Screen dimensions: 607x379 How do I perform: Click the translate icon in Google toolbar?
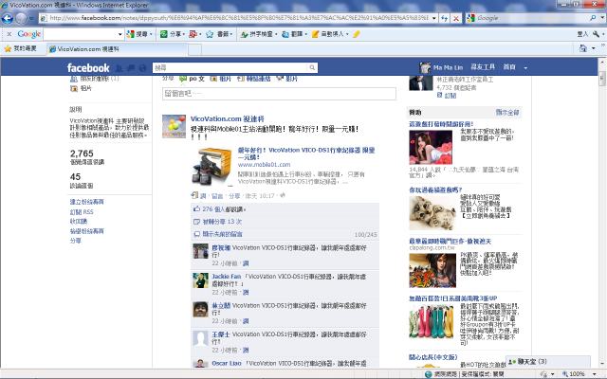285,34
